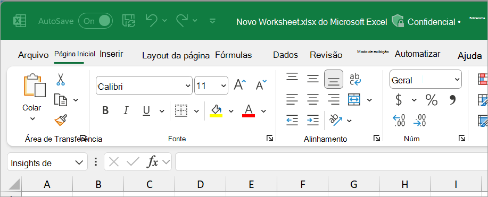This screenshot has width=488, height=197.
Task: Go to the Fórmulas tab
Action: 234,55
